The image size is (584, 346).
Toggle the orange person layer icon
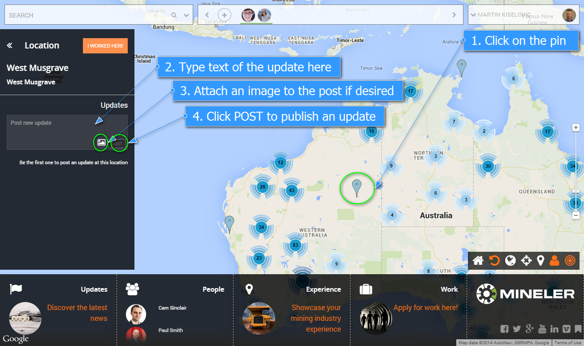click(x=554, y=260)
